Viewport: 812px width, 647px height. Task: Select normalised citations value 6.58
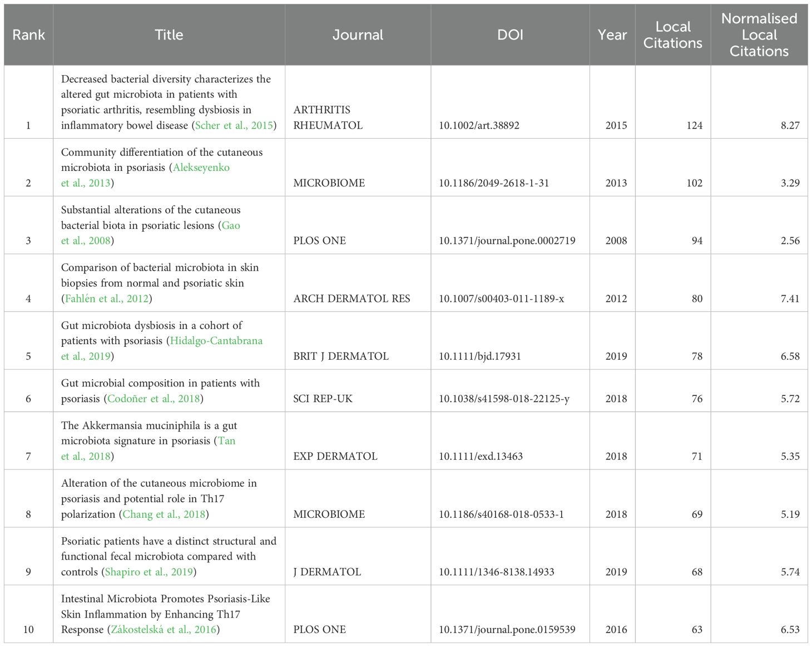click(x=790, y=356)
